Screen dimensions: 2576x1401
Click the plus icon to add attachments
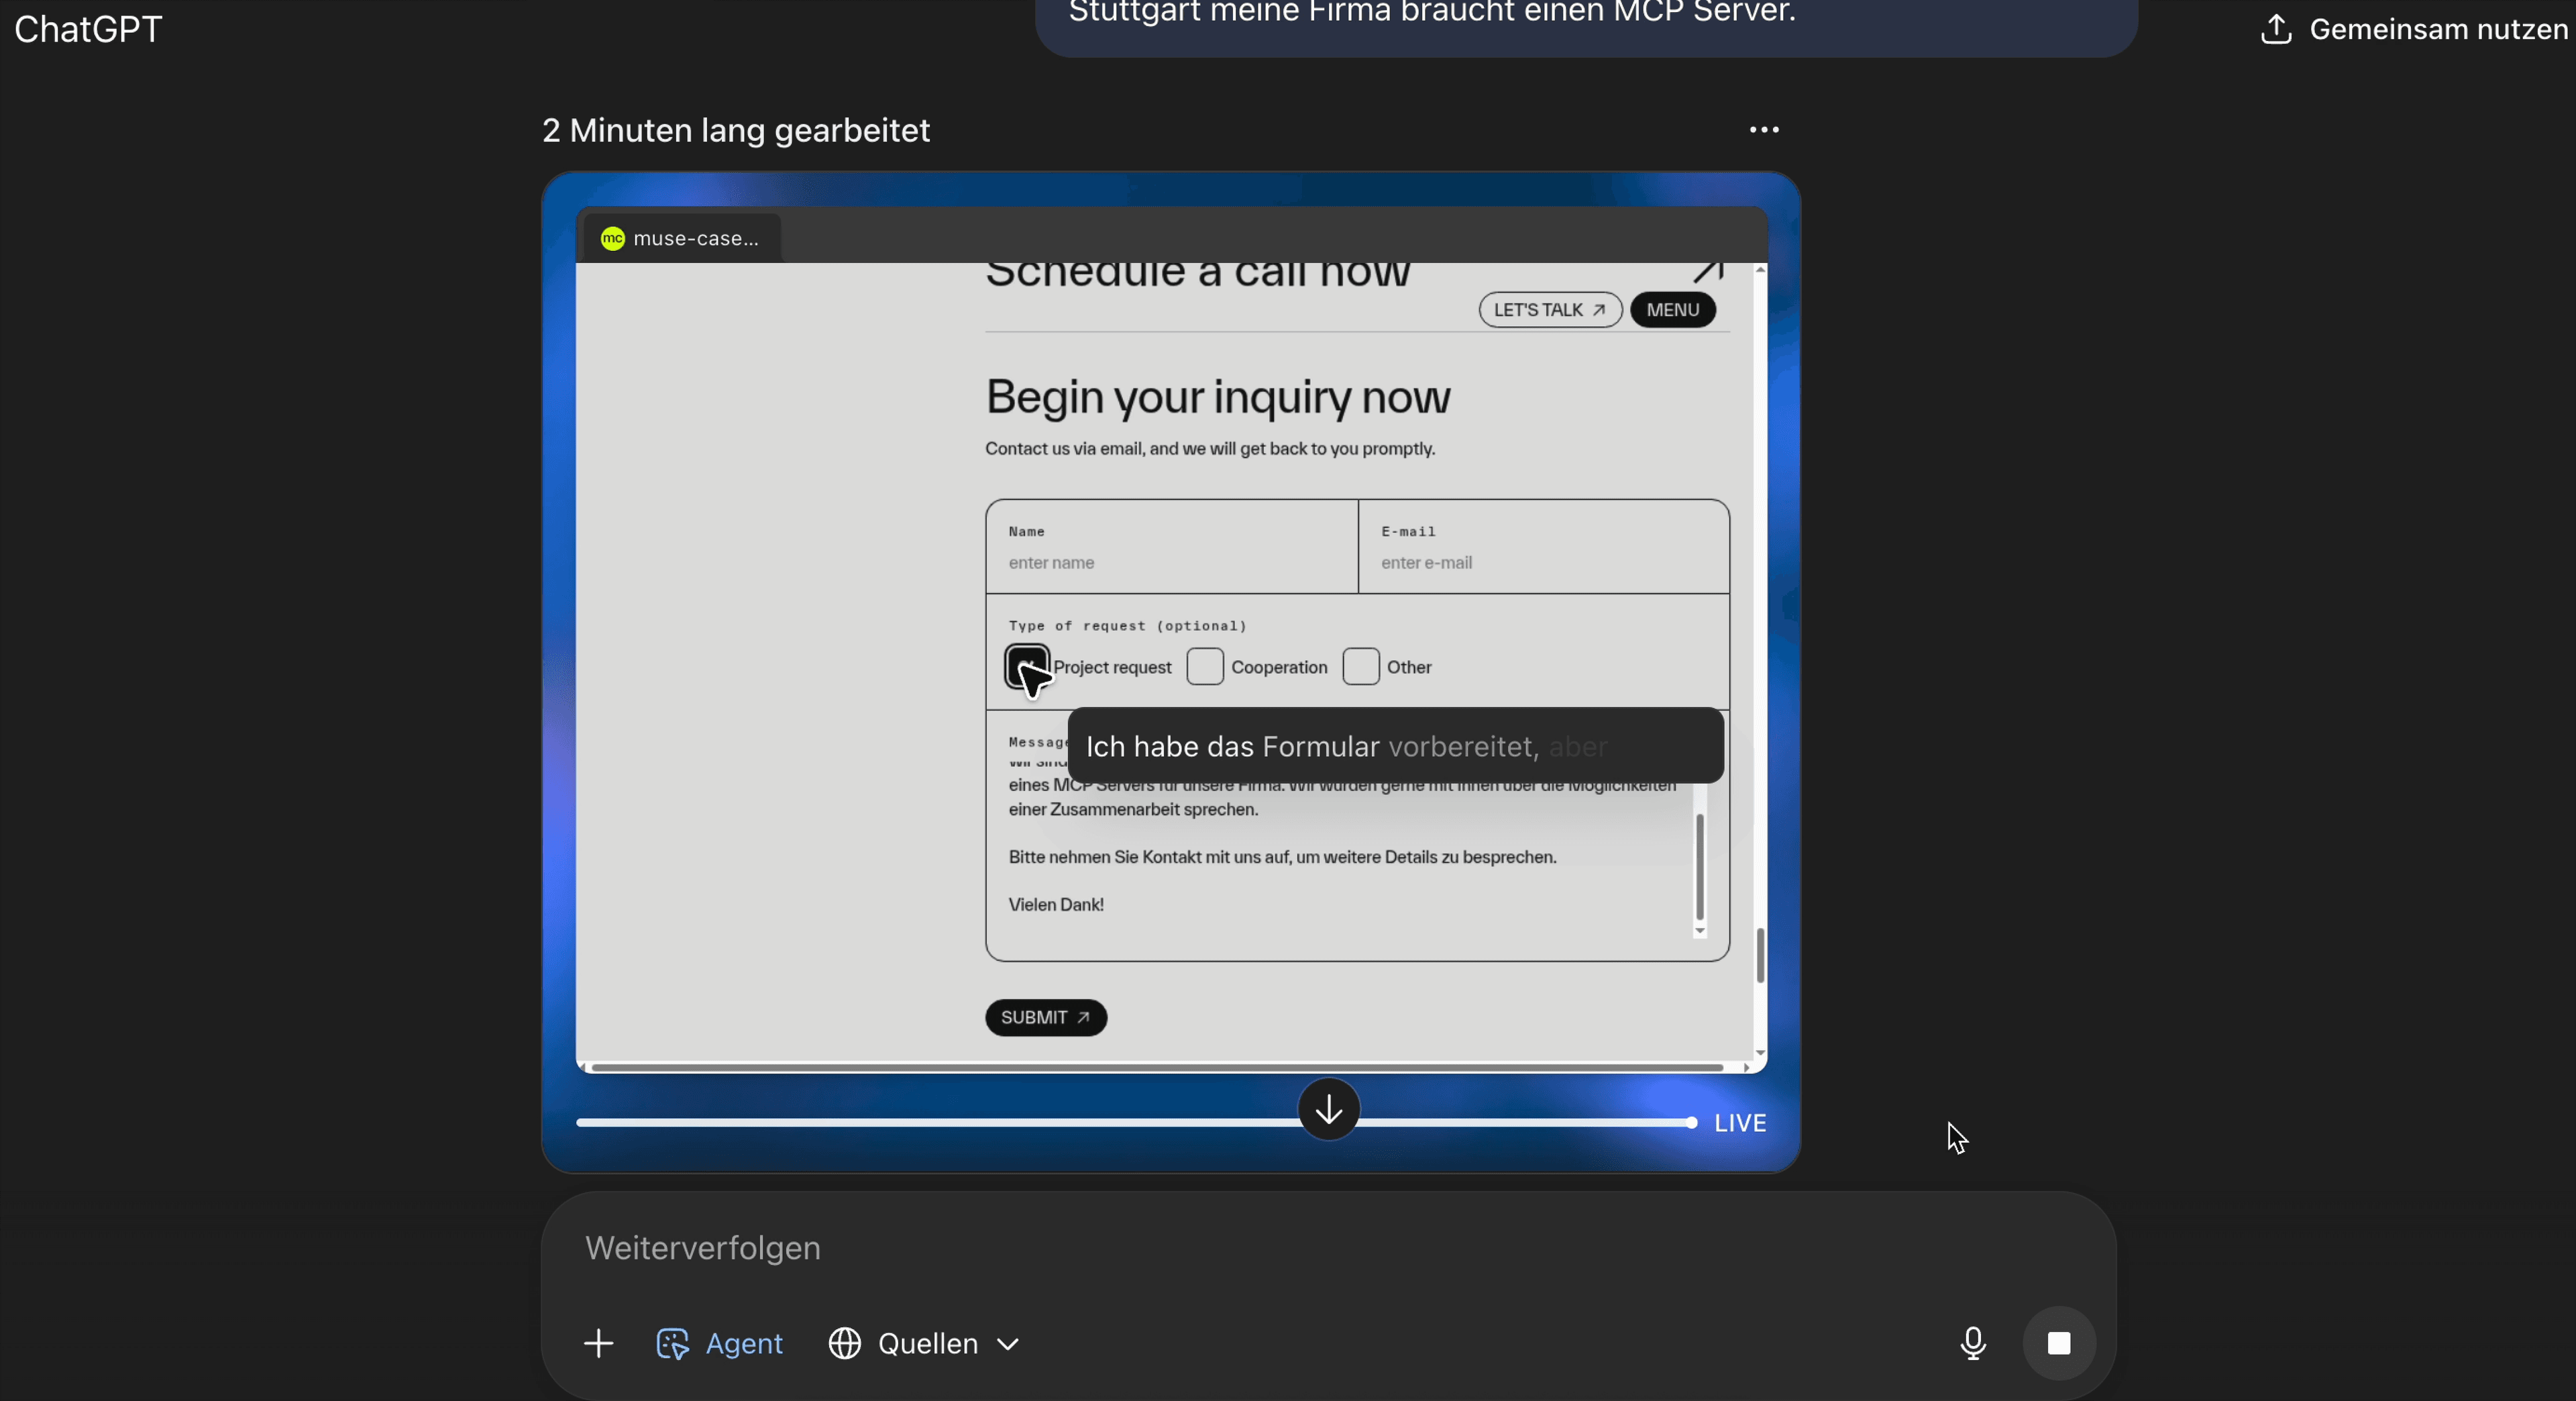pyautogui.click(x=598, y=1344)
